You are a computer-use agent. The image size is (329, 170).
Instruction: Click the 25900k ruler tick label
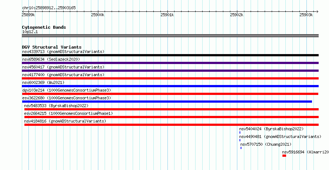[98, 15]
